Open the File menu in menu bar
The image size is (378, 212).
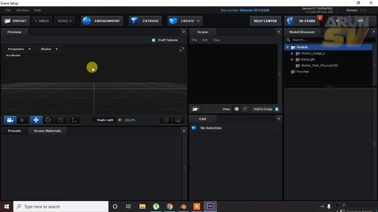pyautogui.click(x=8, y=11)
